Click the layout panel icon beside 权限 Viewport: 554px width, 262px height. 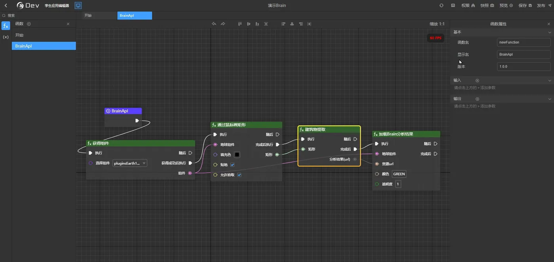pos(453,6)
